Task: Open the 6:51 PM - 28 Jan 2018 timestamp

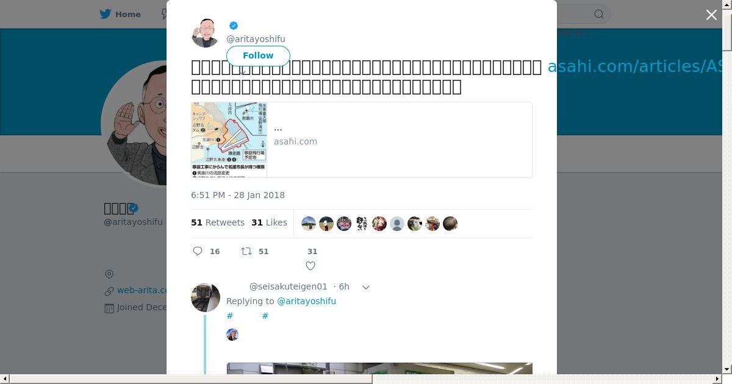Action: click(x=238, y=195)
